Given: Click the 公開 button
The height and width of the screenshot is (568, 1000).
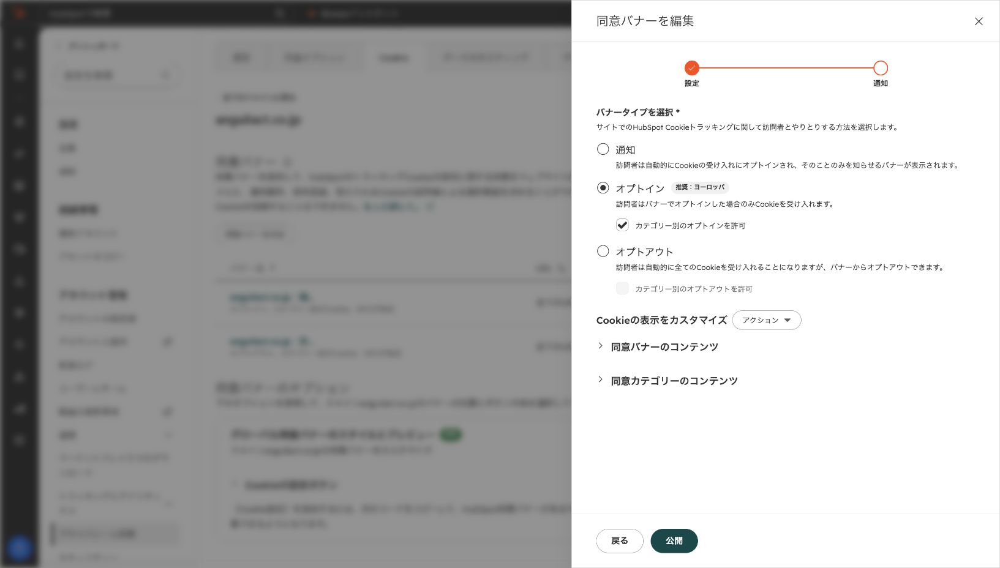Looking at the screenshot, I should pyautogui.click(x=674, y=541).
